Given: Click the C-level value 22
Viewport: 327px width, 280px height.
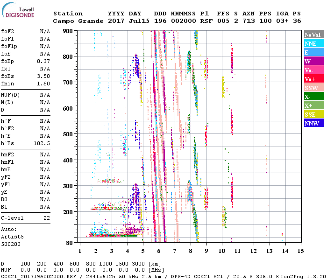Looking at the screenshot, I should 46,218.
